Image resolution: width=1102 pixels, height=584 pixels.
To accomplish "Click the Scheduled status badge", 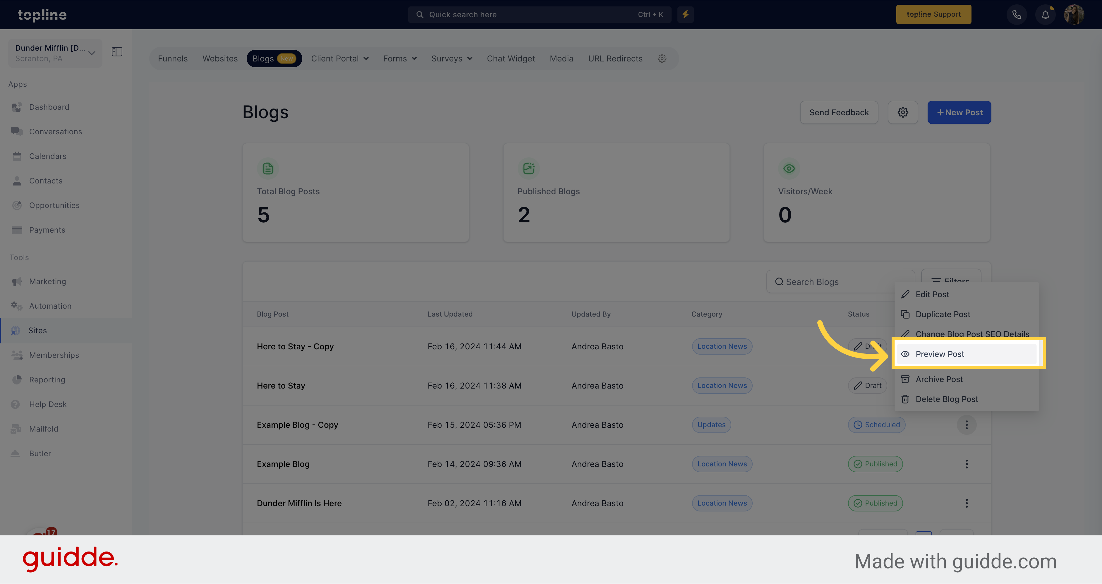I will coord(877,425).
